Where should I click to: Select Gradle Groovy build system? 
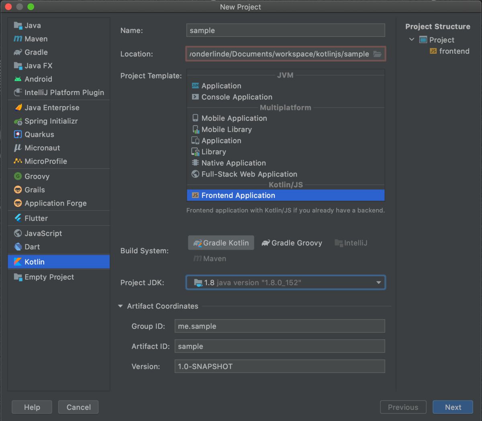click(292, 243)
